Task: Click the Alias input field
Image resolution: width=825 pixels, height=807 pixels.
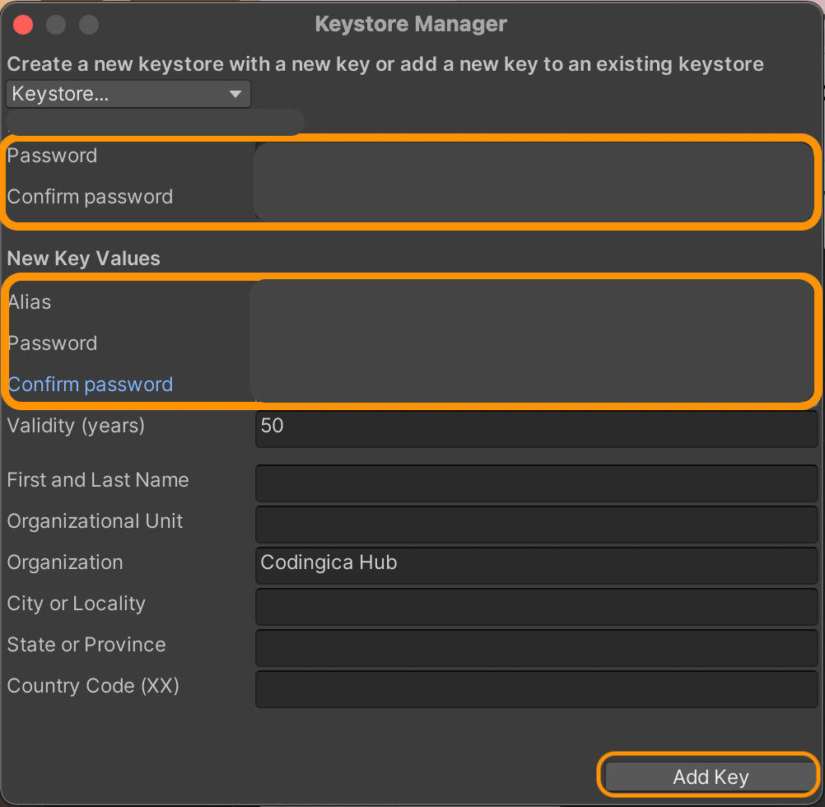Action: pyautogui.click(x=535, y=302)
